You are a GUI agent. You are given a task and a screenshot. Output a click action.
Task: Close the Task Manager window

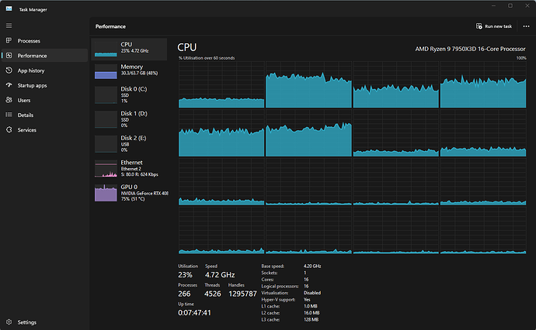(527, 5)
